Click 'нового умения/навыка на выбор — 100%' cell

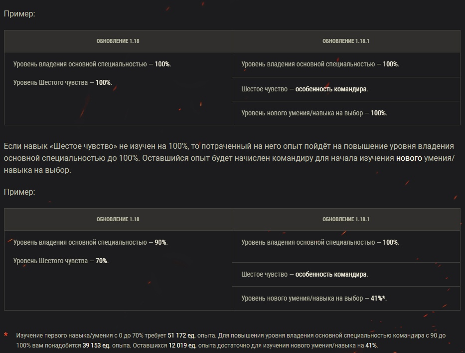(x=314, y=113)
